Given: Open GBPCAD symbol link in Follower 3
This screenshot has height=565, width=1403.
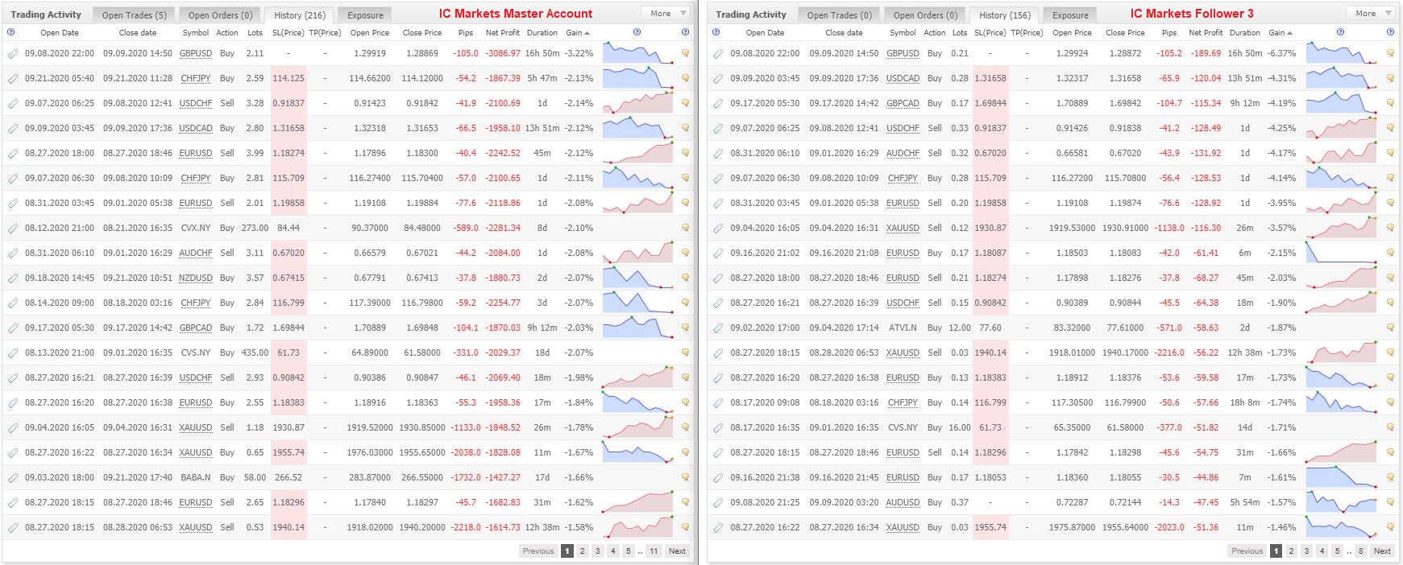Looking at the screenshot, I should click(x=903, y=104).
